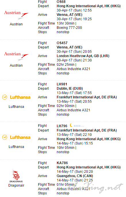Click the Austrian logo beside flight OS68
The height and width of the screenshot is (197, 126).
[16, 15]
